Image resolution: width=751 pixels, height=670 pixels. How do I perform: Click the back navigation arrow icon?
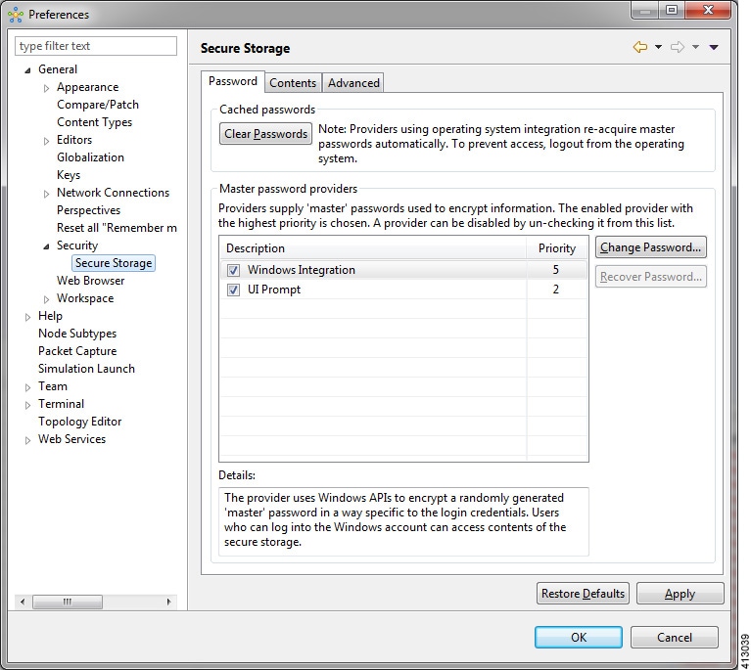640,47
